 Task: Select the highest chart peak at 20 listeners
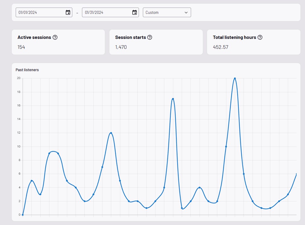[235, 78]
